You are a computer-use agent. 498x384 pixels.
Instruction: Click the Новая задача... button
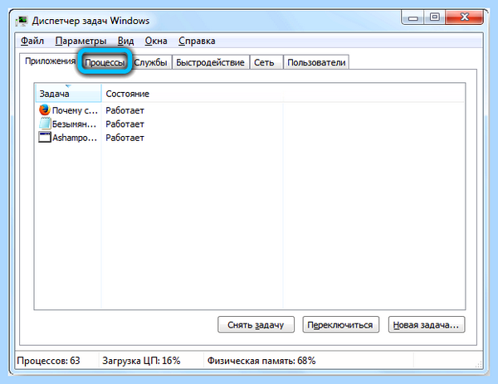427,324
